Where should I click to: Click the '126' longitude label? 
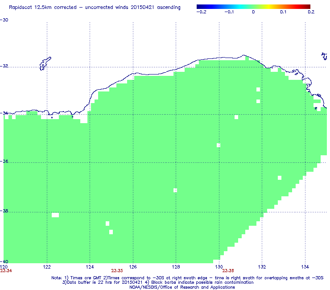(x=133, y=267)
